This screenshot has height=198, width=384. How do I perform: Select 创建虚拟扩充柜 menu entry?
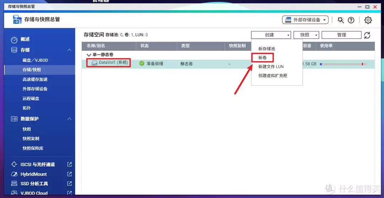coord(273,76)
